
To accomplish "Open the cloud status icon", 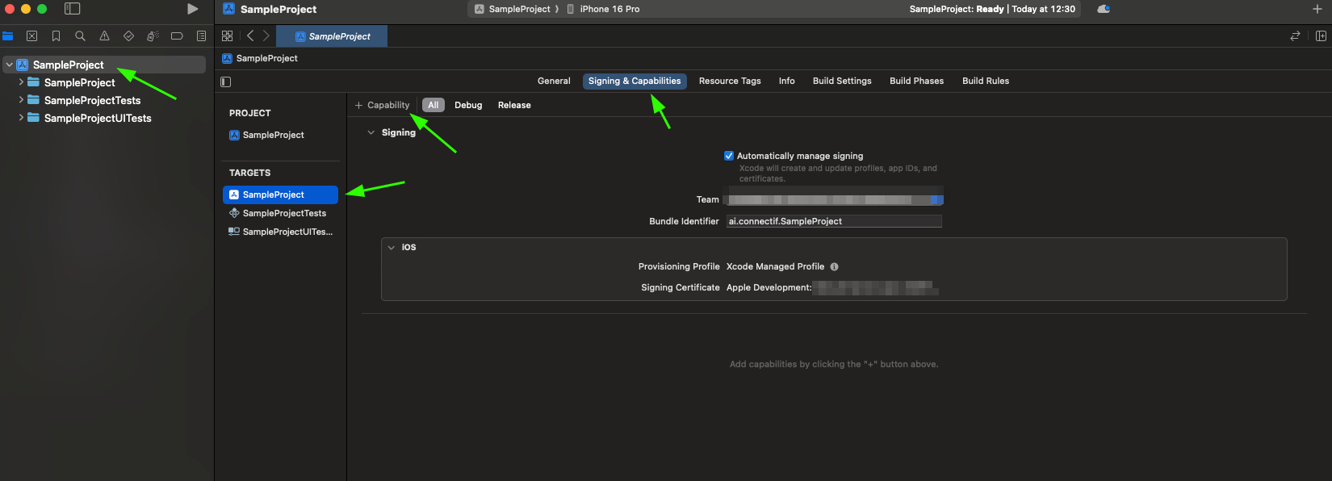I will point(1104,9).
